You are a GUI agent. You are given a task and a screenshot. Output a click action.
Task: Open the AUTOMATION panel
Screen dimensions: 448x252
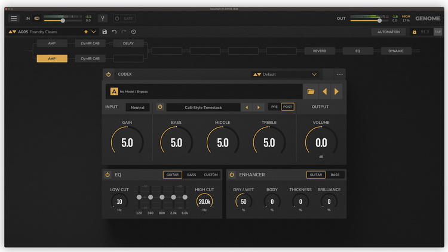(389, 32)
